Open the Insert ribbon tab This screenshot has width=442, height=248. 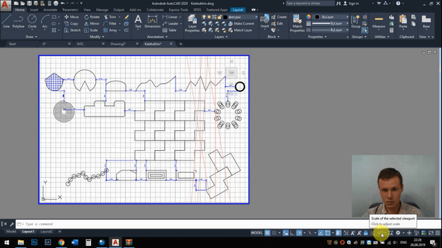pos(34,10)
